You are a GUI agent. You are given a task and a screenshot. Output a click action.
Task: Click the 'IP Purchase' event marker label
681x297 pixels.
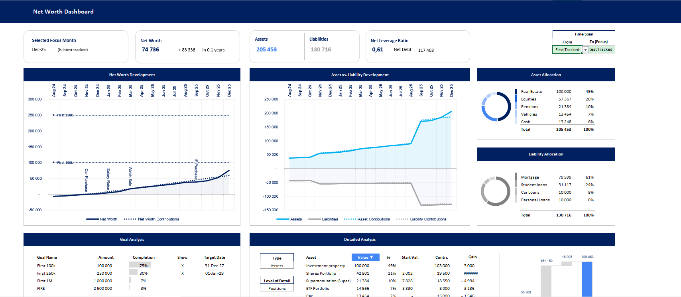click(x=196, y=169)
